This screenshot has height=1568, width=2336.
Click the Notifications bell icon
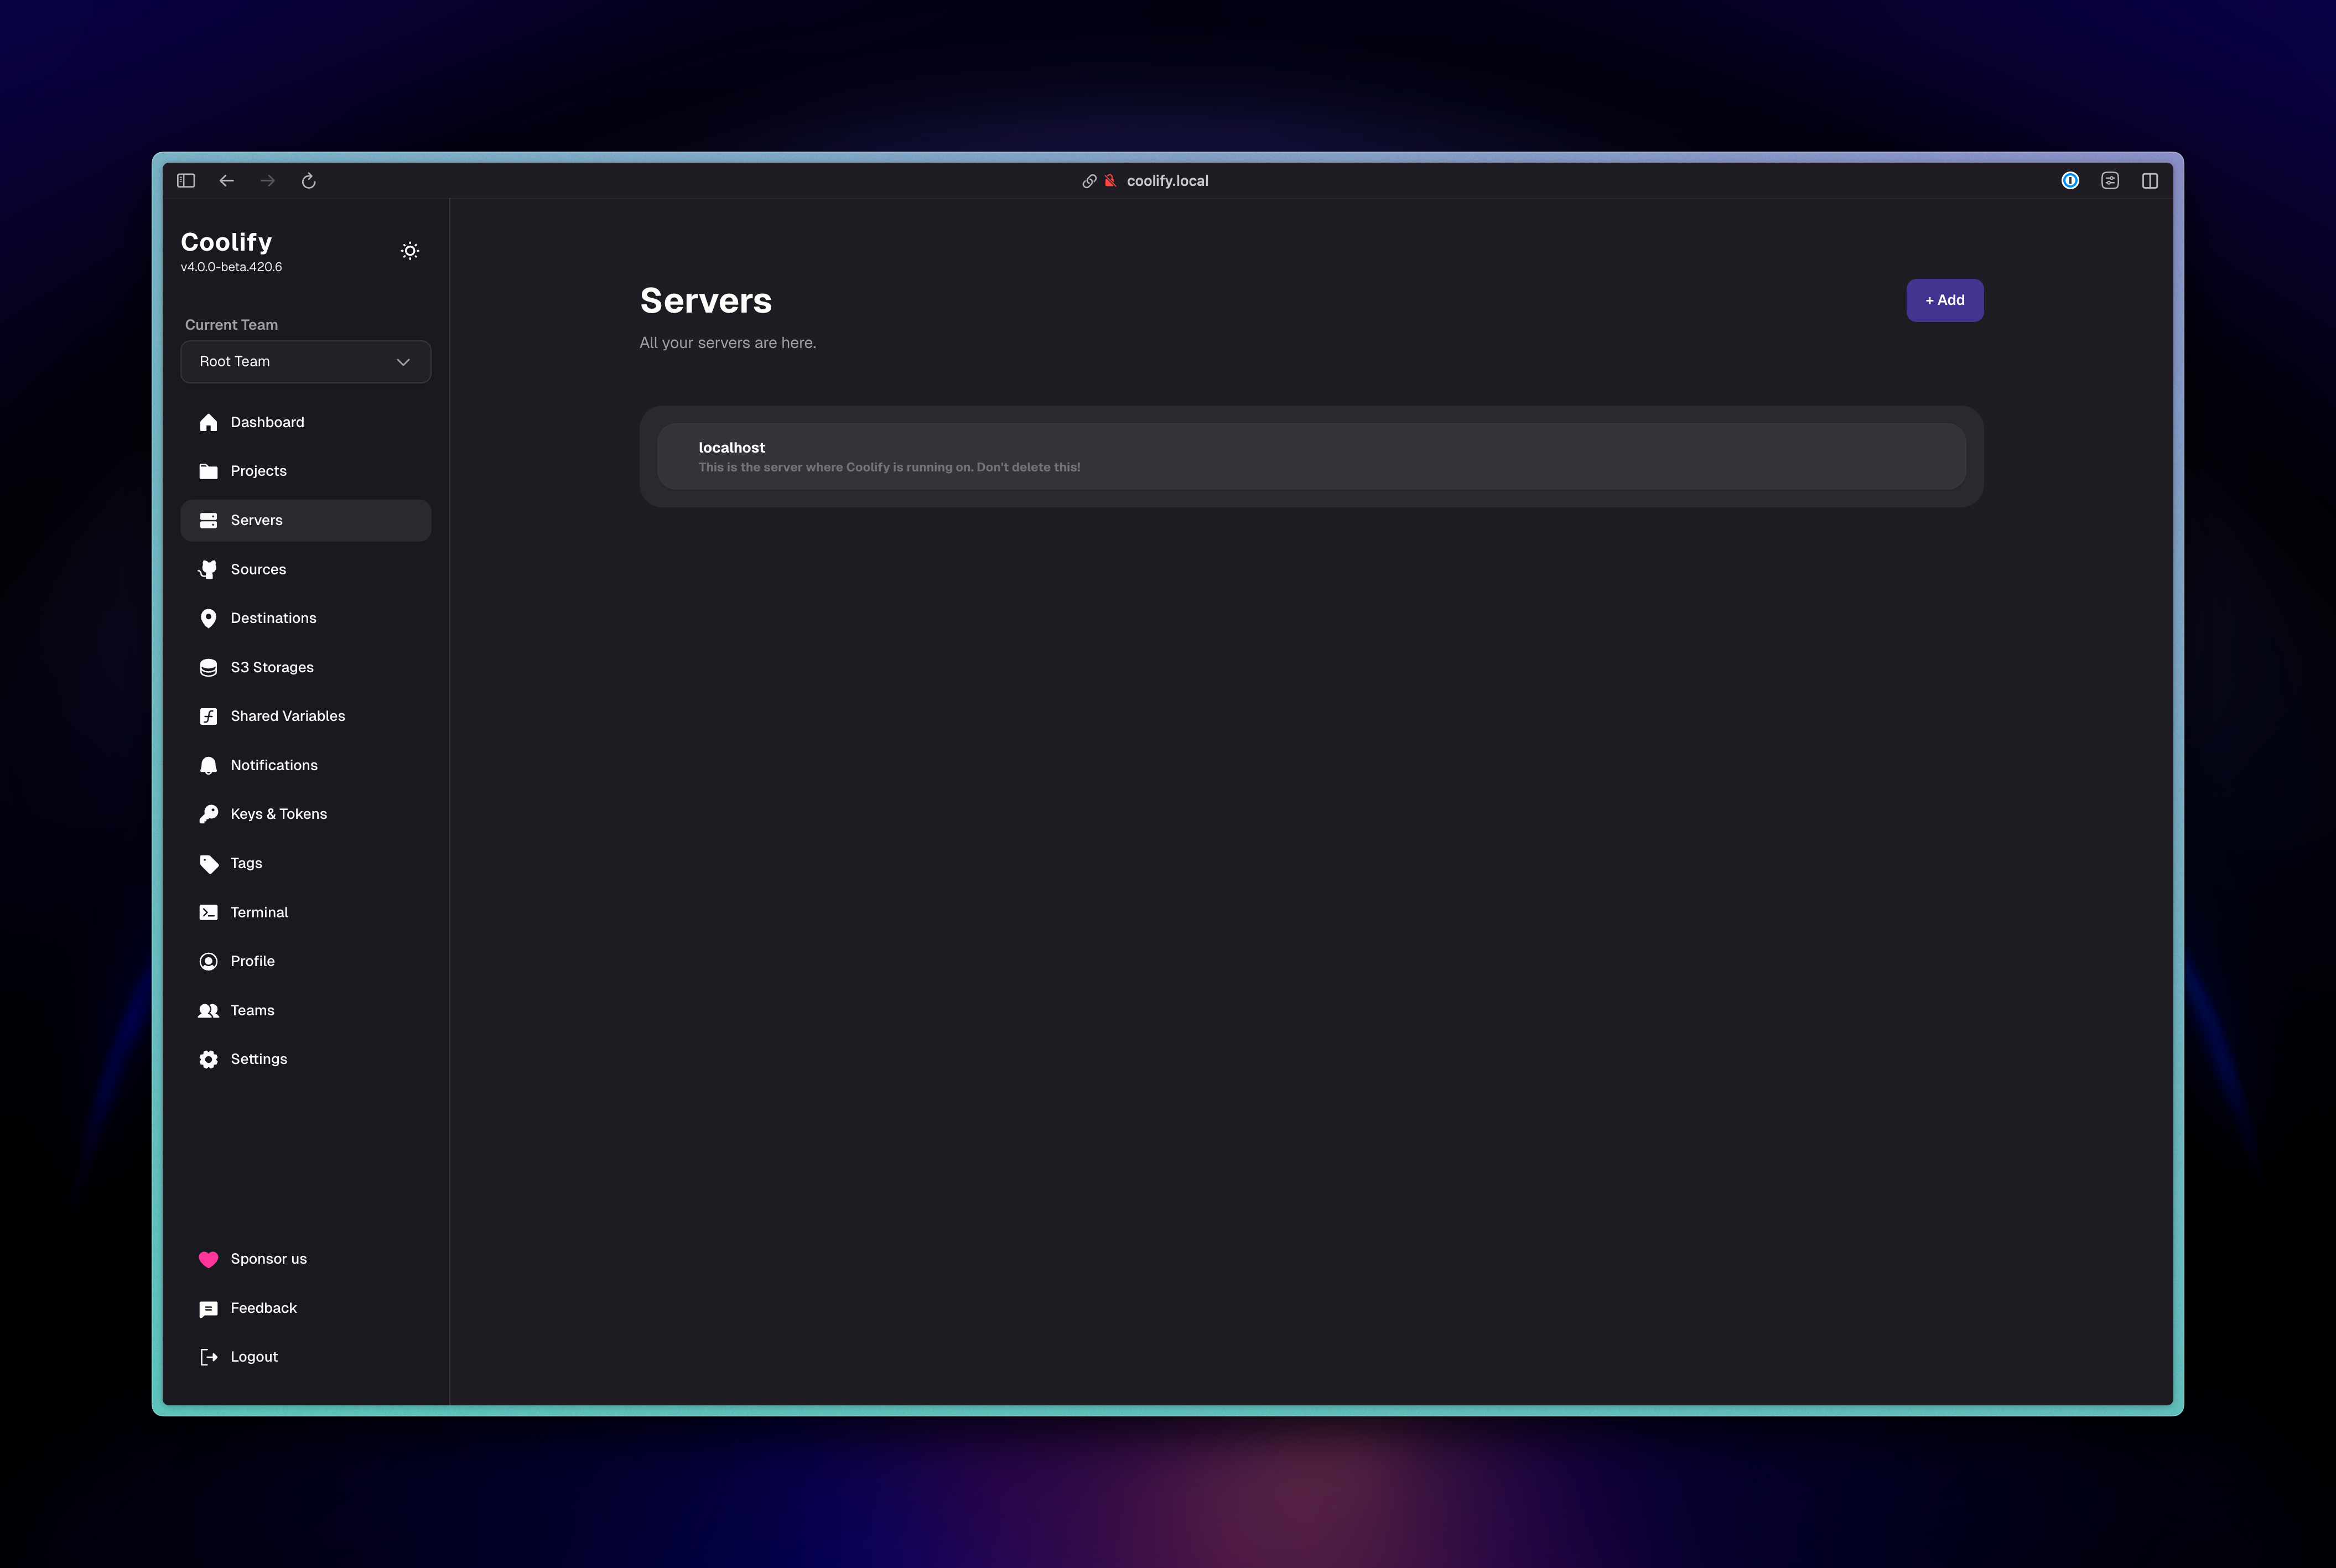(208, 766)
